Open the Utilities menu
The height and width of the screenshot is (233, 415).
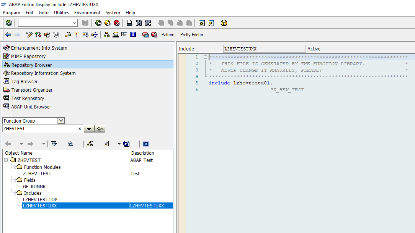(61, 12)
